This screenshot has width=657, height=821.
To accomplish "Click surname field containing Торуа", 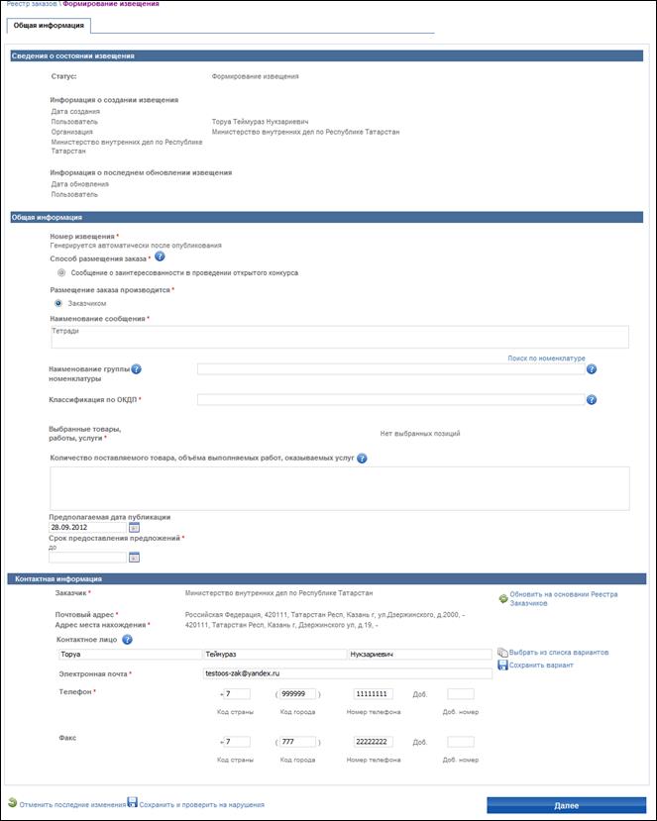I will click(130, 654).
